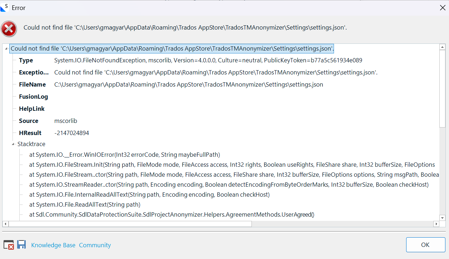Click the vertical scrollbar down arrow

[442, 217]
